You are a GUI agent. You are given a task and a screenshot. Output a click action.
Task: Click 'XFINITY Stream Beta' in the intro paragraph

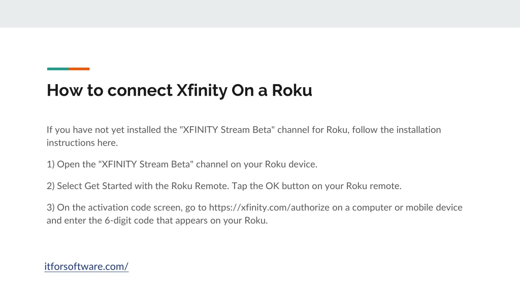point(227,130)
